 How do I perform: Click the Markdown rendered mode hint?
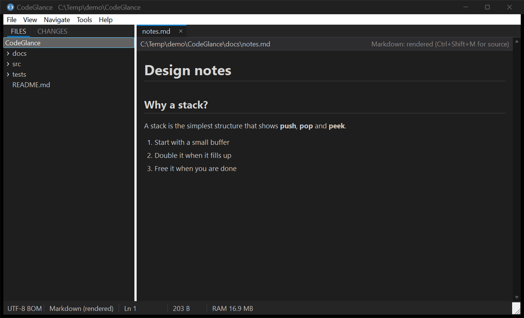pos(440,44)
